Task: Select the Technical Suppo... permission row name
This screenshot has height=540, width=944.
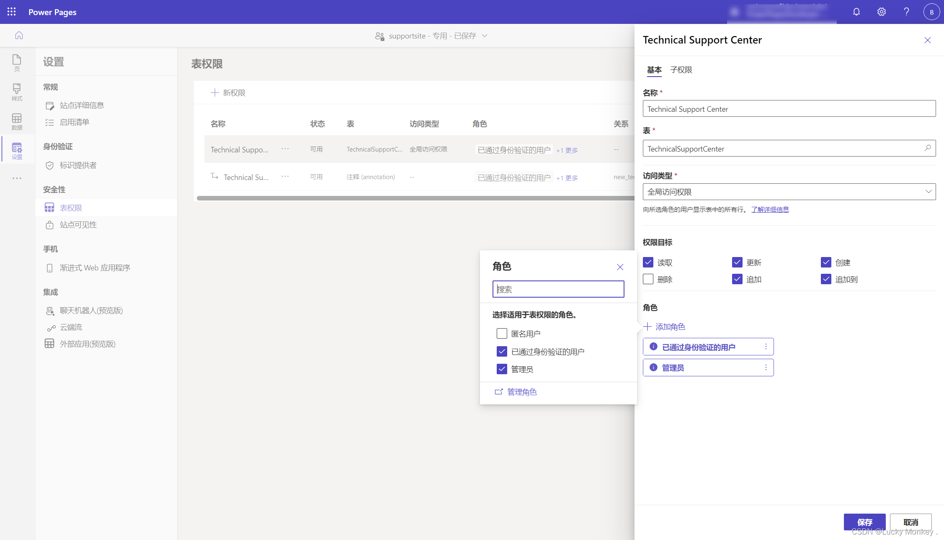Action: click(x=240, y=150)
